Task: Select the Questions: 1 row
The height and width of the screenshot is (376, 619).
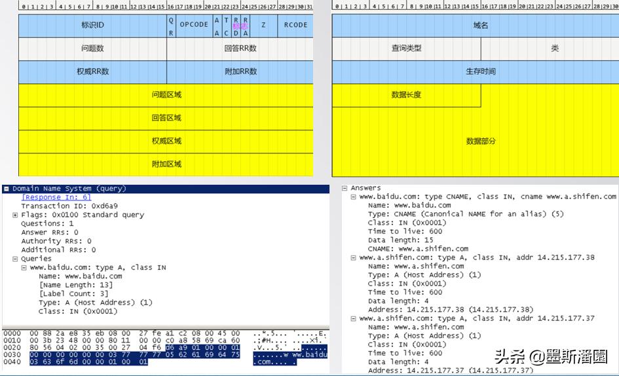Action: tap(47, 223)
